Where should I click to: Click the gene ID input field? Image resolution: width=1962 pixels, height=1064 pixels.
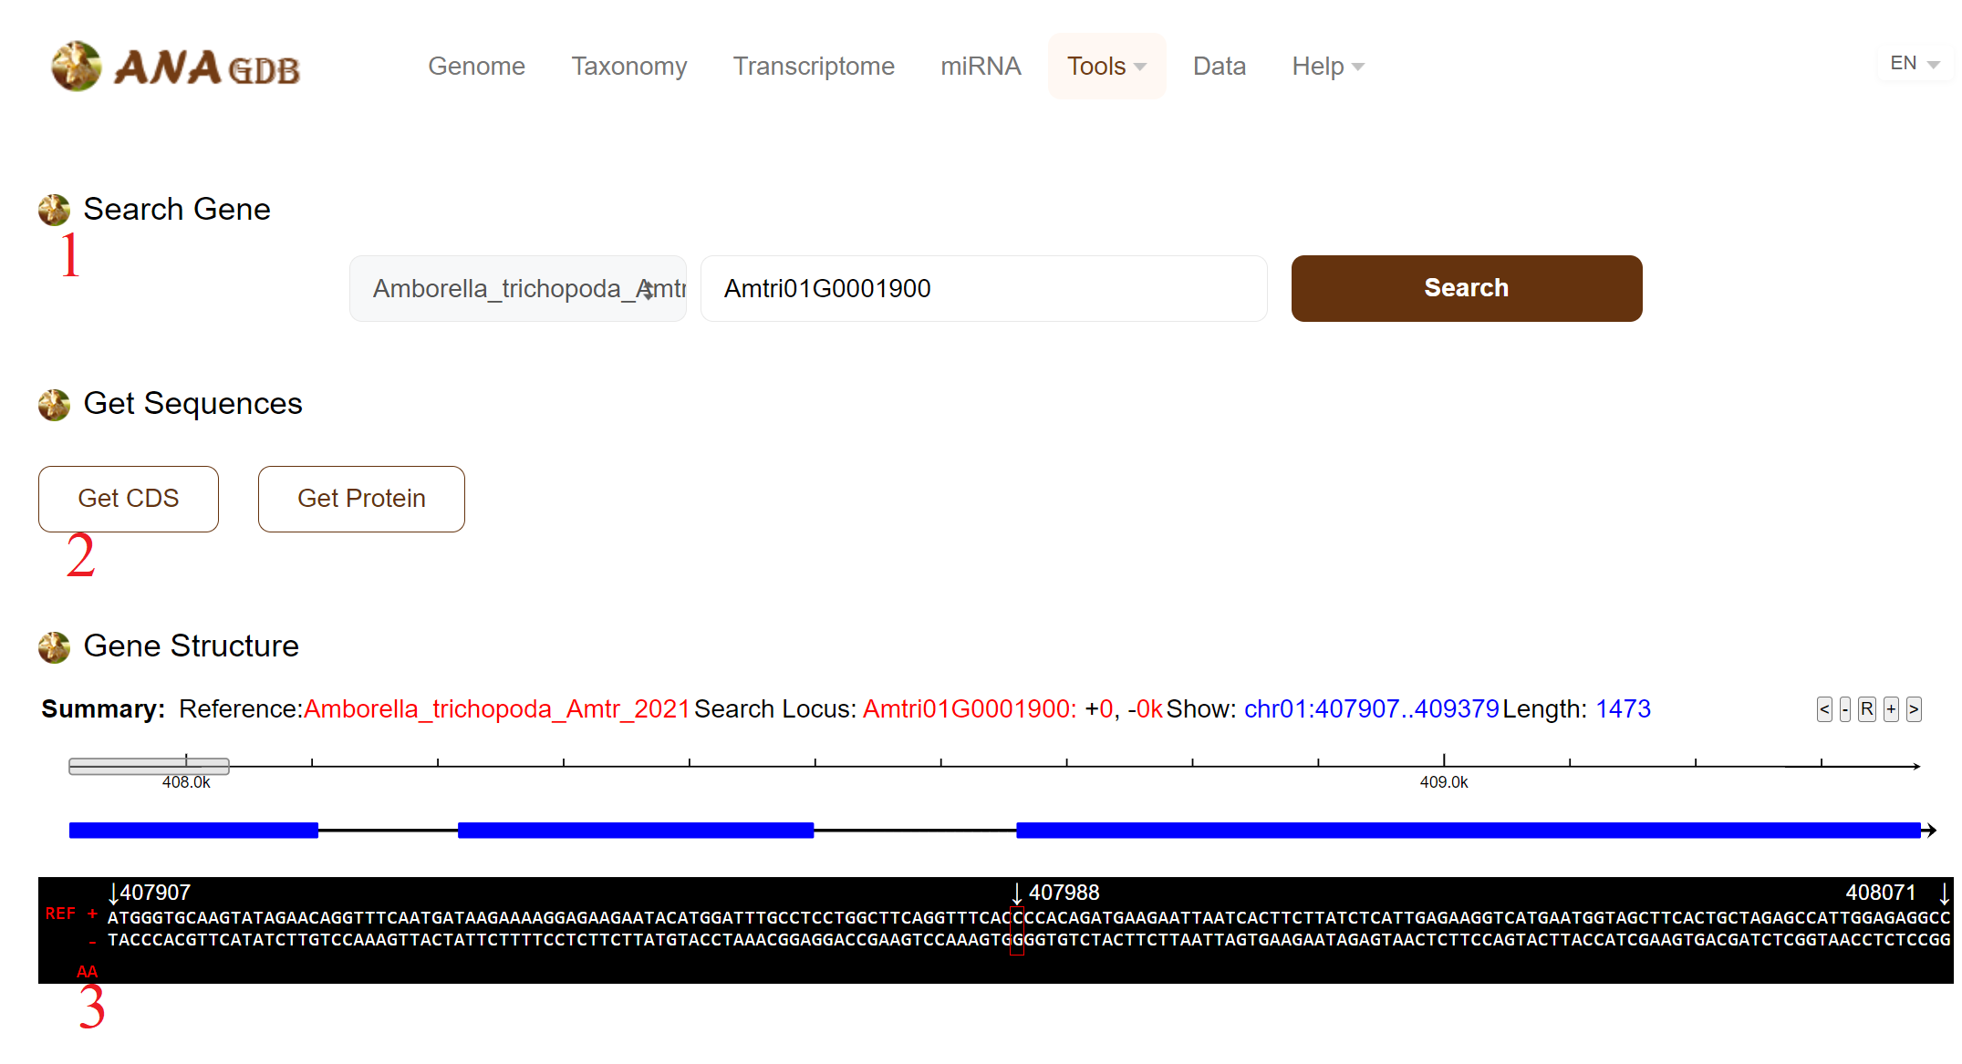(983, 289)
